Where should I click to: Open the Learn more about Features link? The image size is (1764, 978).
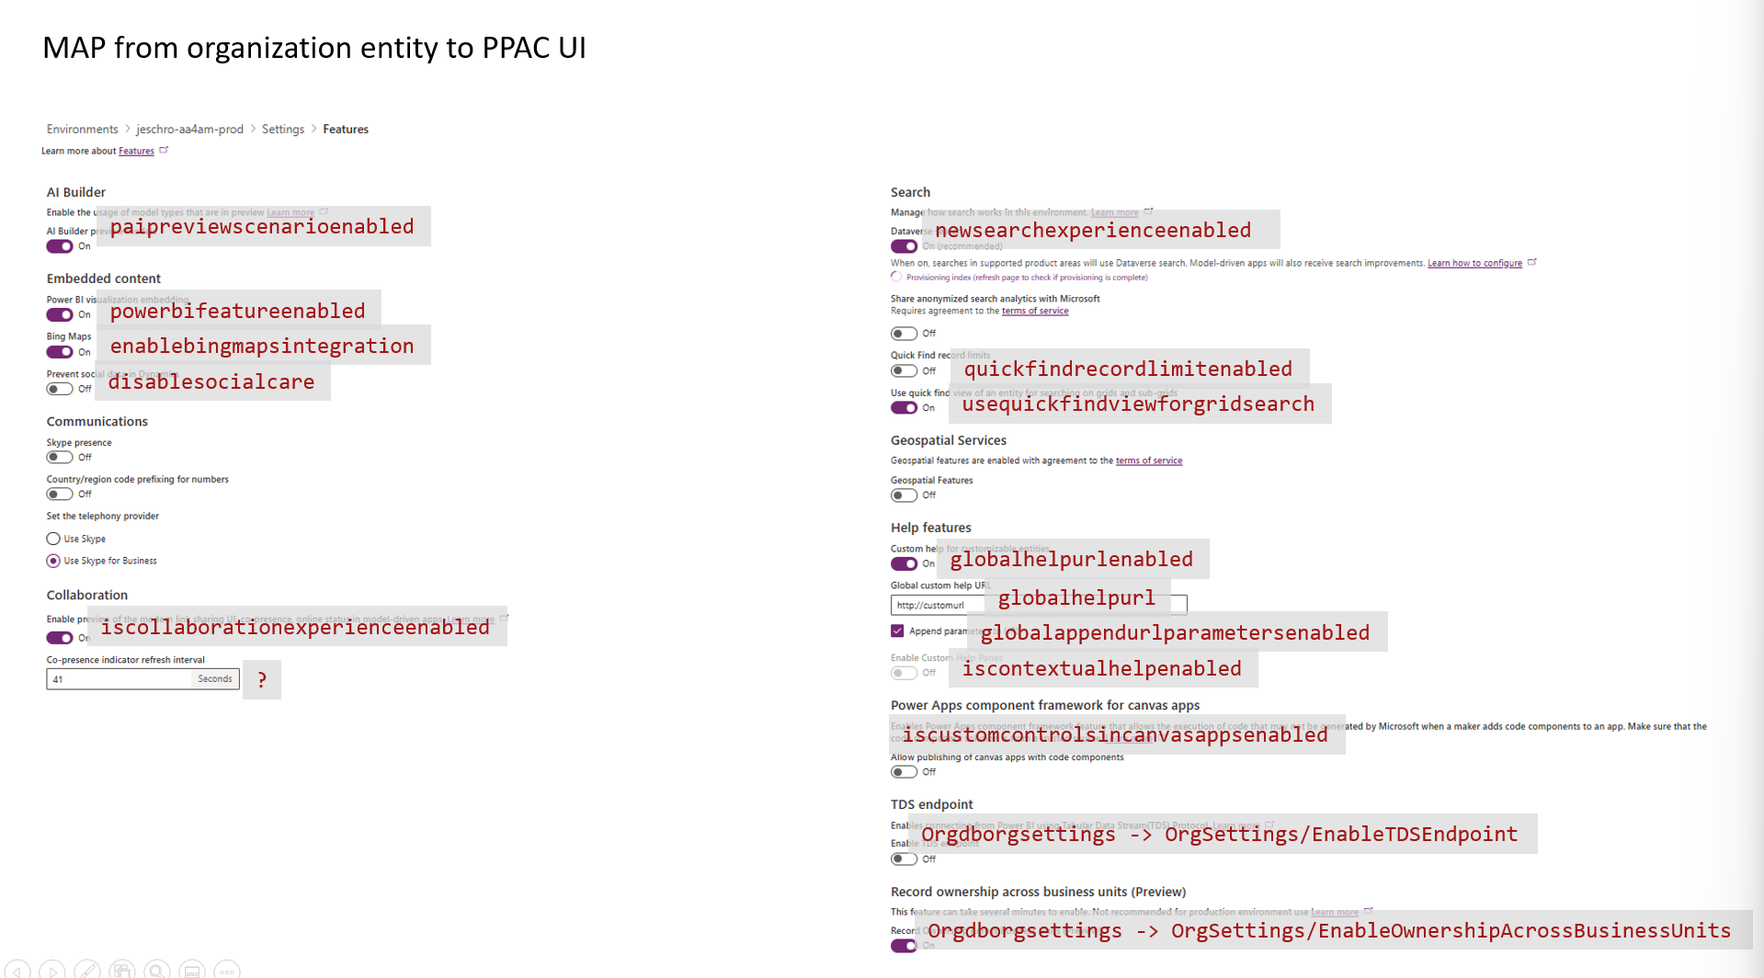click(136, 150)
